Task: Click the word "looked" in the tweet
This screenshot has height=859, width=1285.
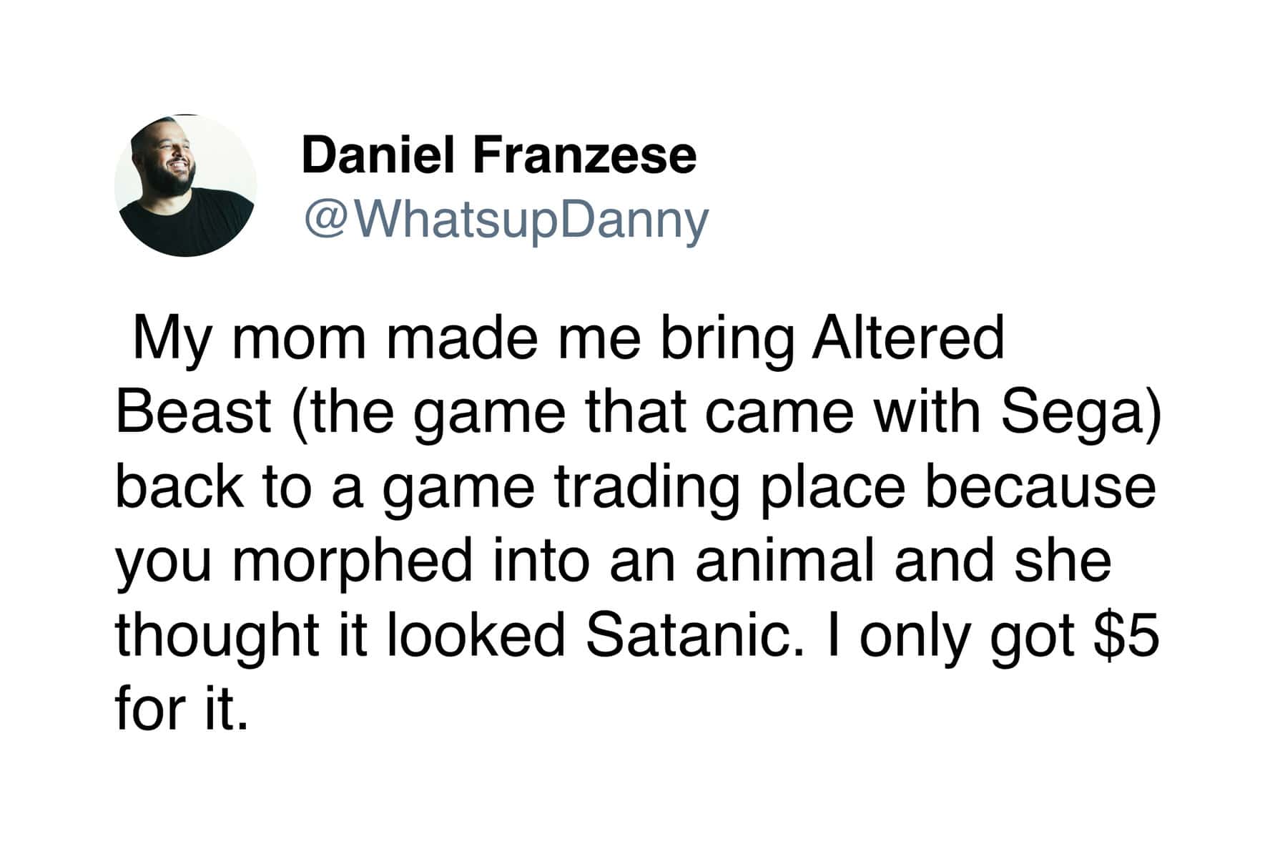Action: pos(476,635)
